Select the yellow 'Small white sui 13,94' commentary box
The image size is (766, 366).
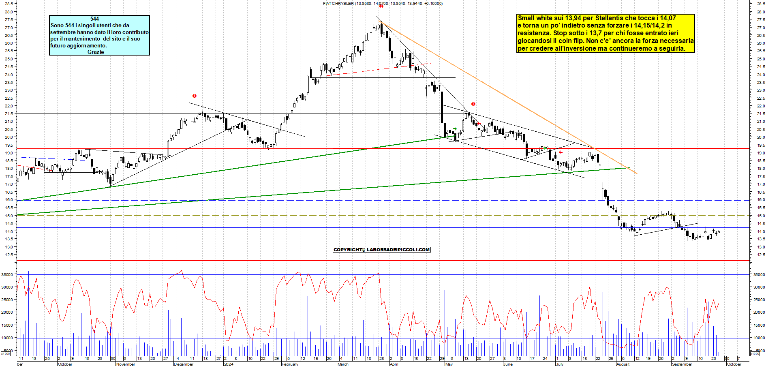click(x=606, y=33)
